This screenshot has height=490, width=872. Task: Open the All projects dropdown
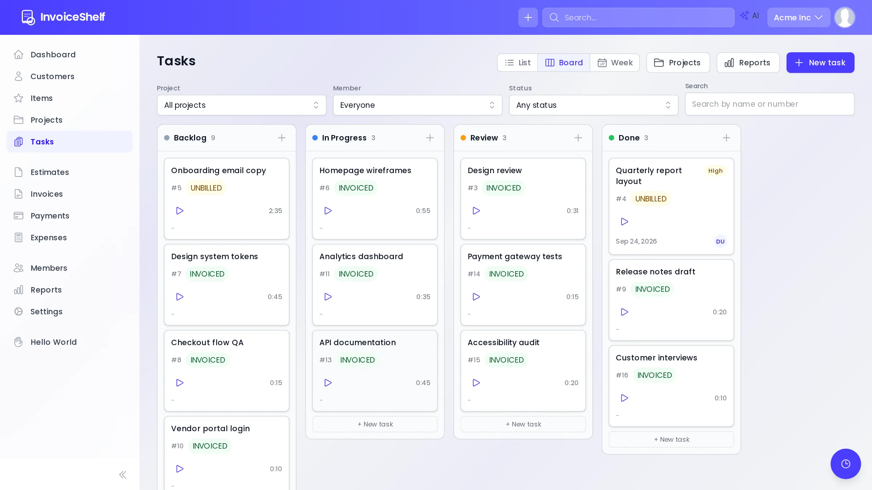[242, 105]
